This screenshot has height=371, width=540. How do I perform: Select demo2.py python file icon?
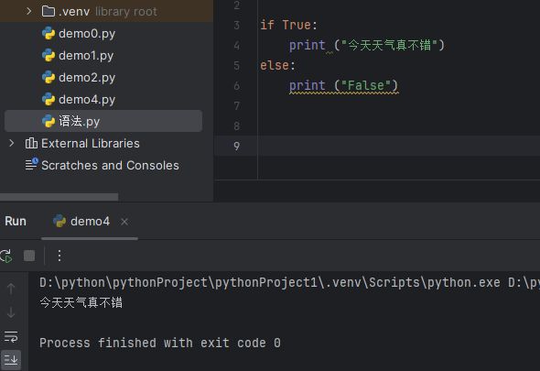(49, 78)
